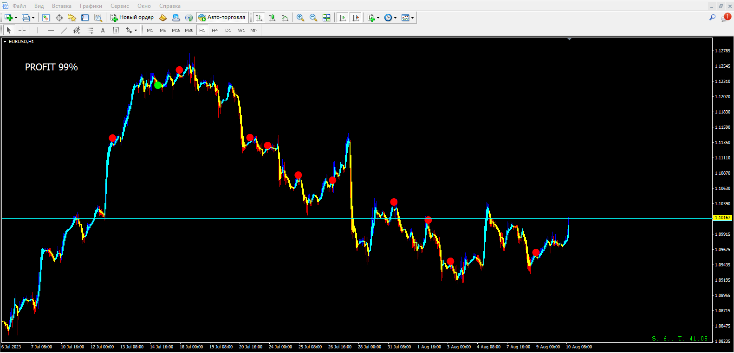
Task: Open the Сервис menu
Action: 119,6
